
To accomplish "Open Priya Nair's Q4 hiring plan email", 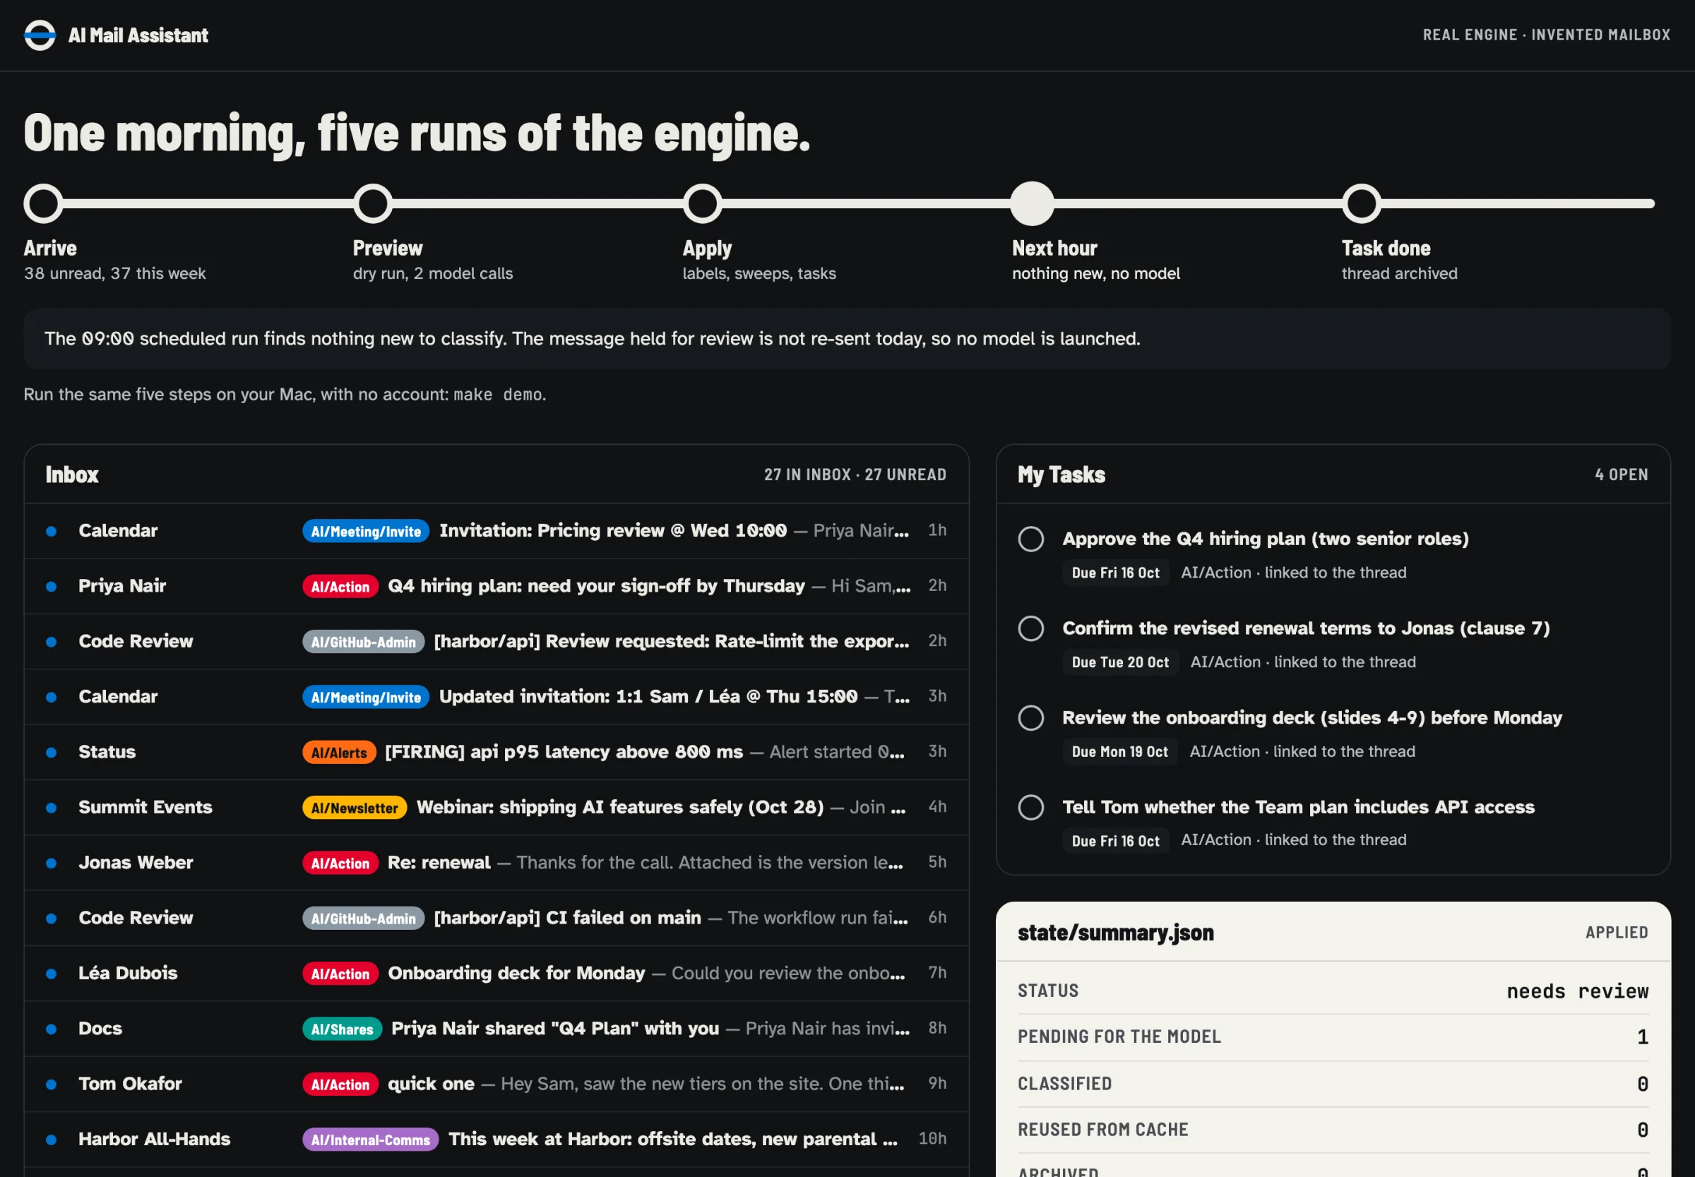I will pyautogui.click(x=496, y=586).
